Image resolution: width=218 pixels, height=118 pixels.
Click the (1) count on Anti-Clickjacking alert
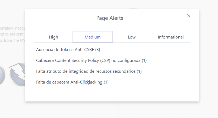point(106,82)
